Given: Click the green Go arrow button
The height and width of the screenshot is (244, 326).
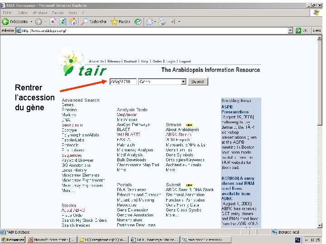Looking at the screenshot, I should click(x=298, y=31).
